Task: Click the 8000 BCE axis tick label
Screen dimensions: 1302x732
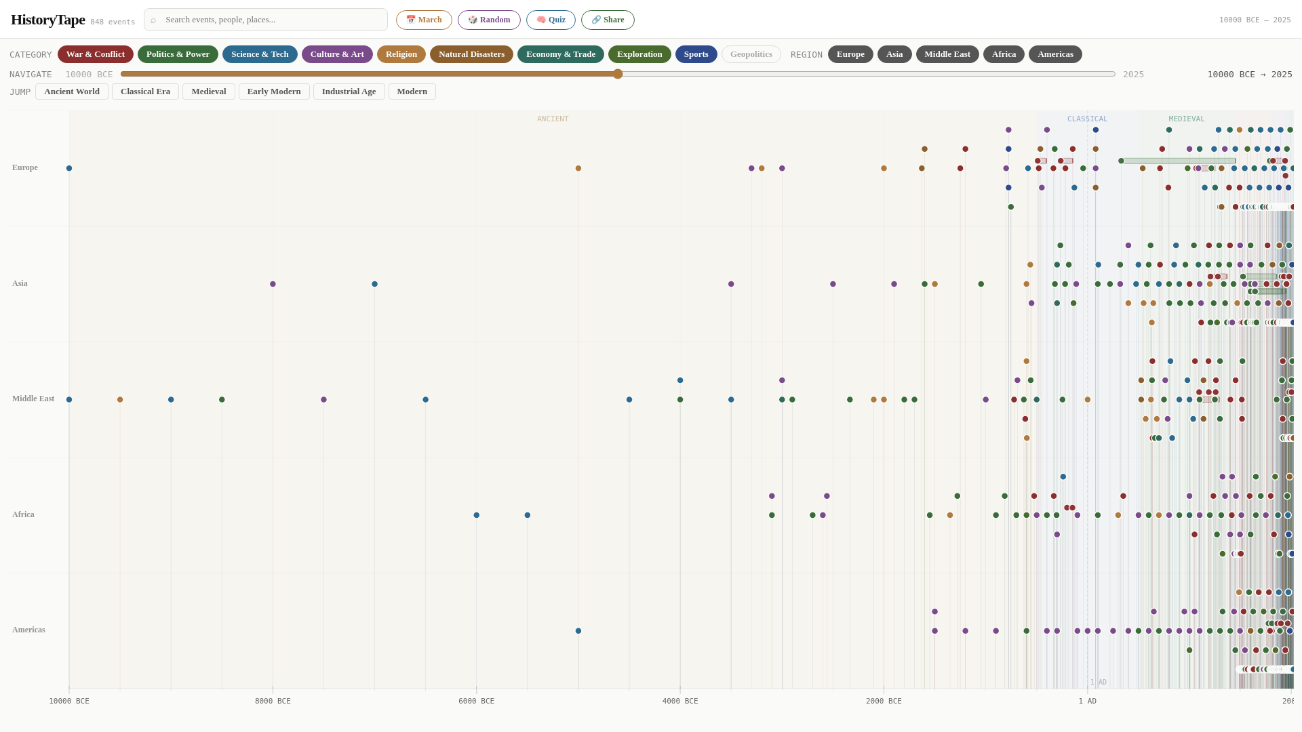Action: (273, 701)
